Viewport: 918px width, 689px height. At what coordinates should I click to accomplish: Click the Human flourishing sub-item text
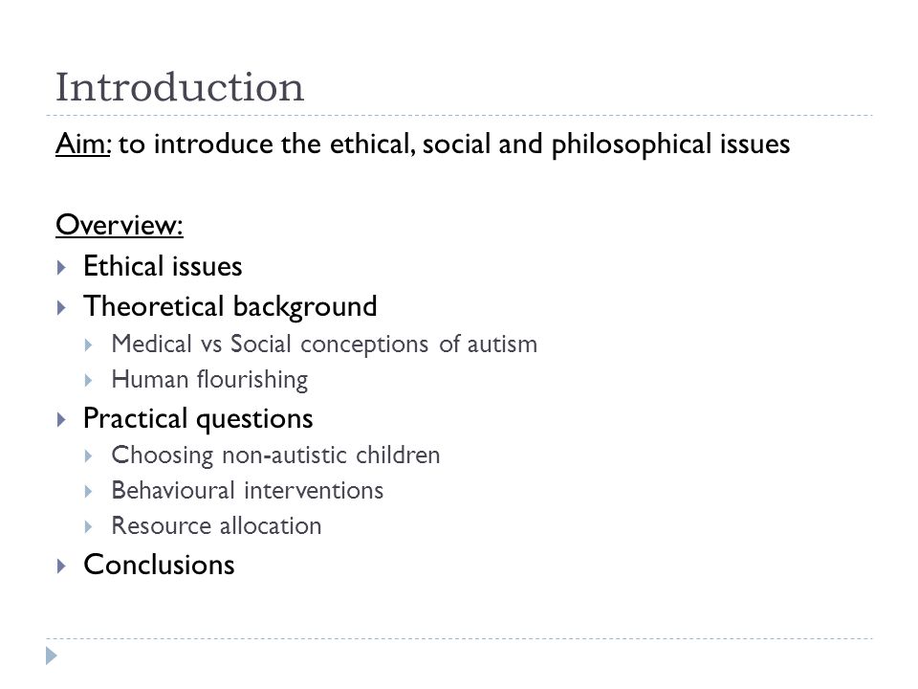point(209,380)
